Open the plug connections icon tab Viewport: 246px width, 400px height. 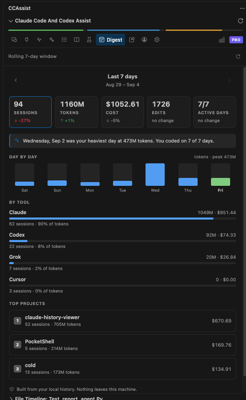27,40
